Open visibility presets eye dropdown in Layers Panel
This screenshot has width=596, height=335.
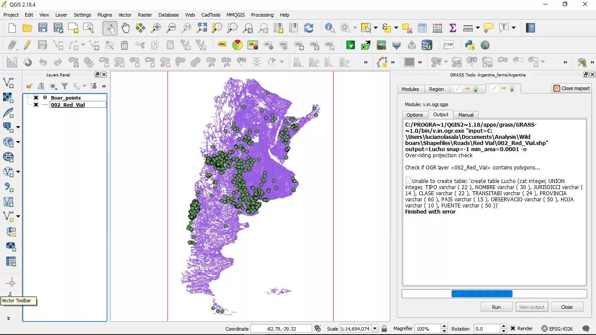[54, 86]
